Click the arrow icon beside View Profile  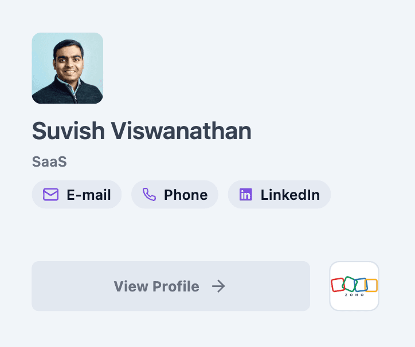tap(218, 286)
